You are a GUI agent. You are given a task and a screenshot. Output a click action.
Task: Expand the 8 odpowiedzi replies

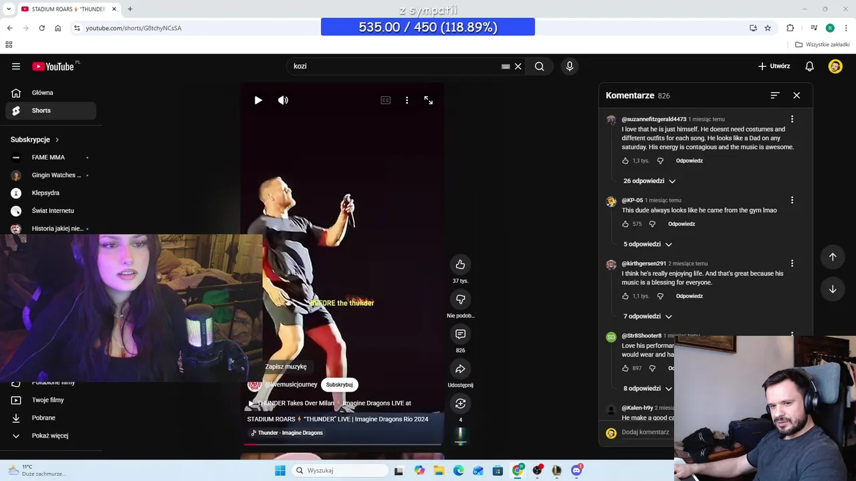[647, 389]
